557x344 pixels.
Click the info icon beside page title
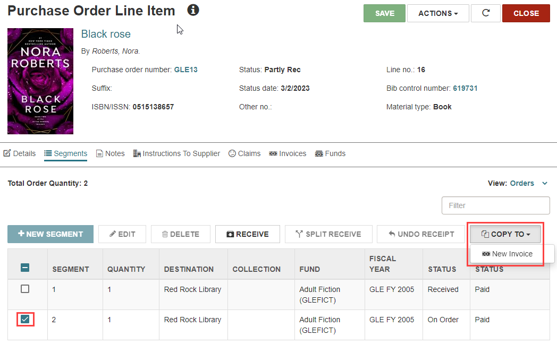coord(193,10)
